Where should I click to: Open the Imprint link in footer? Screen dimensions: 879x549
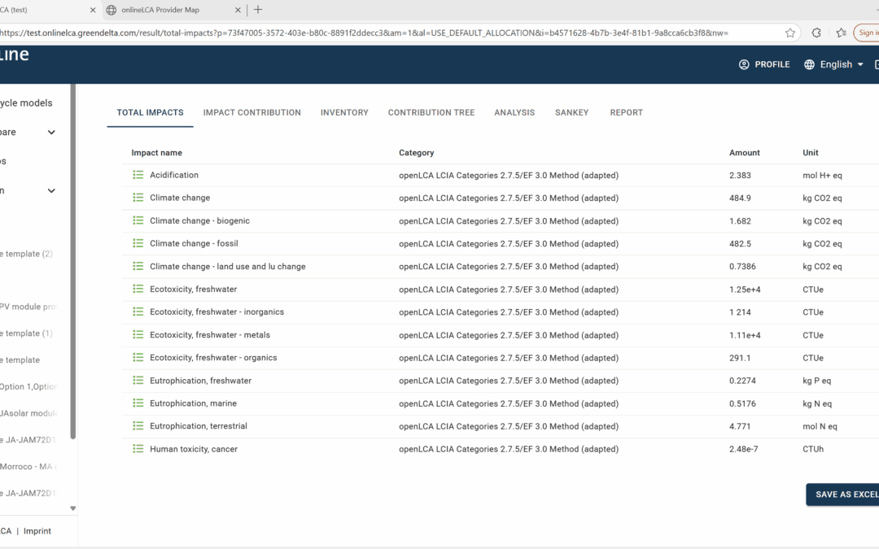[37, 531]
